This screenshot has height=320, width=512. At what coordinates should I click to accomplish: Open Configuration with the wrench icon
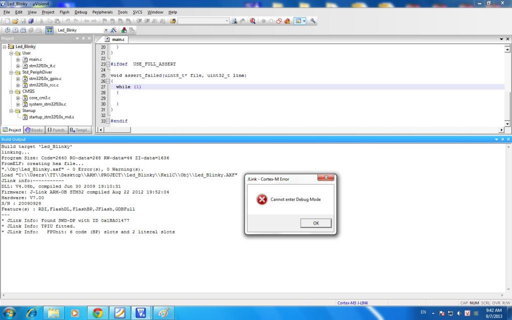(312, 21)
